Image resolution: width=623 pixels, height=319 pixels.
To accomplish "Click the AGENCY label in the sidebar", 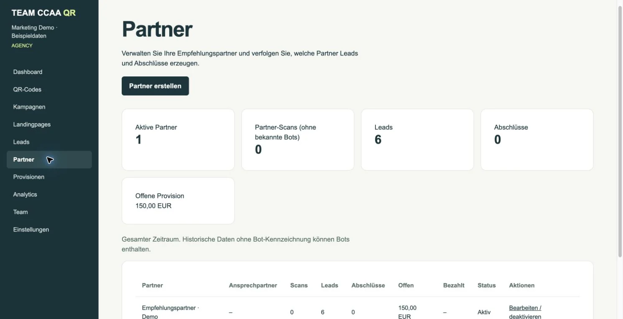I will (x=22, y=46).
